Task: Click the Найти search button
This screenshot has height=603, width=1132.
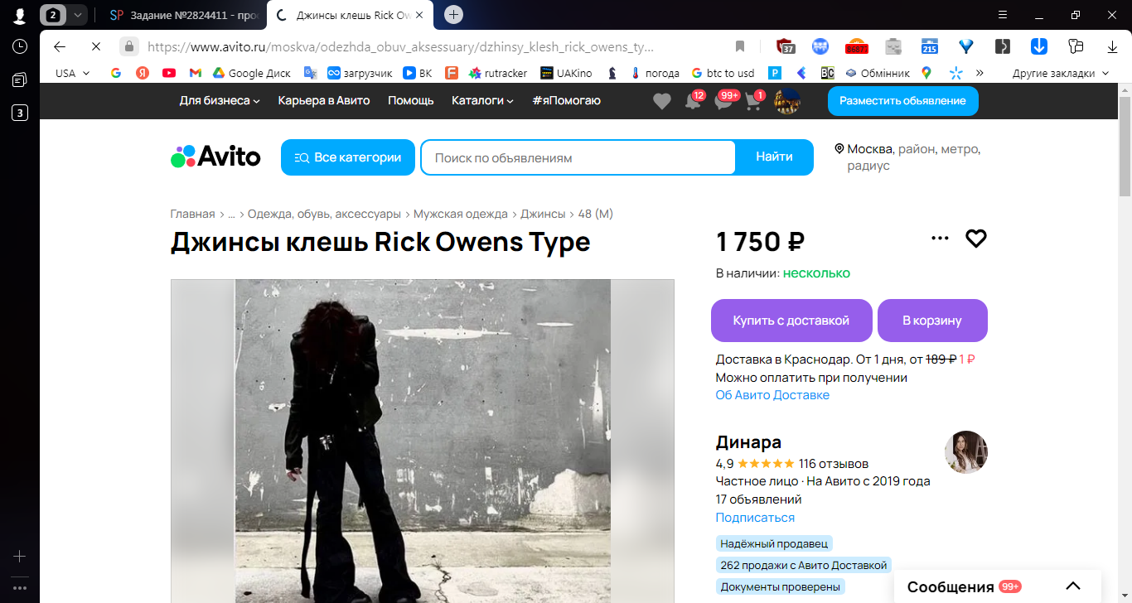Action: 774,157
